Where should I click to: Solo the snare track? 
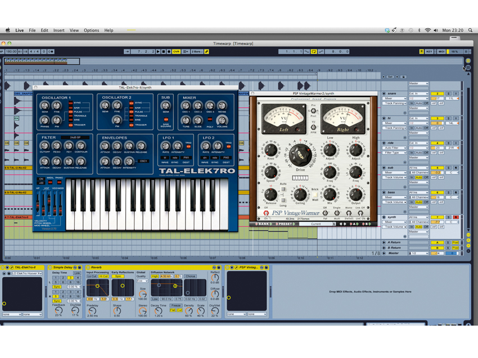pyautogui.click(x=448, y=94)
